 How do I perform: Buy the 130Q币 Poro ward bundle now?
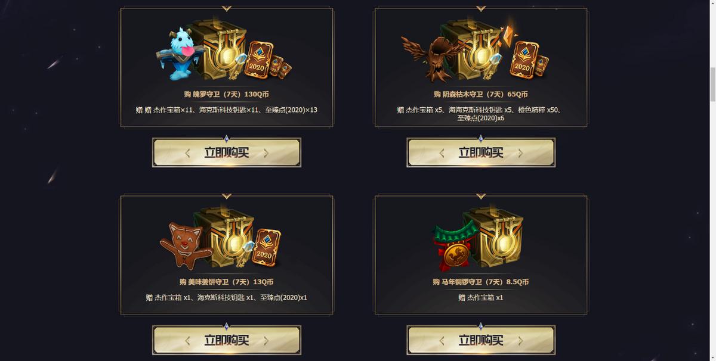point(227,153)
